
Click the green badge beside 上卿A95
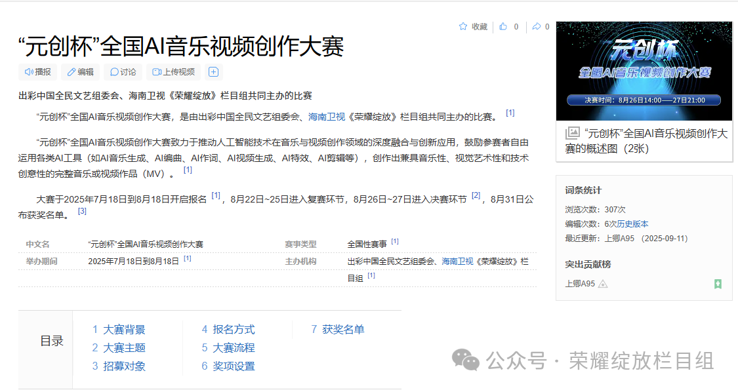pos(718,284)
